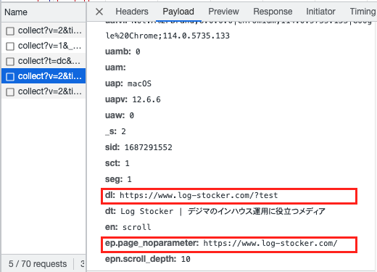Tick checkbox beside collect?t=dc& request
377x272 pixels.
(x=10, y=62)
